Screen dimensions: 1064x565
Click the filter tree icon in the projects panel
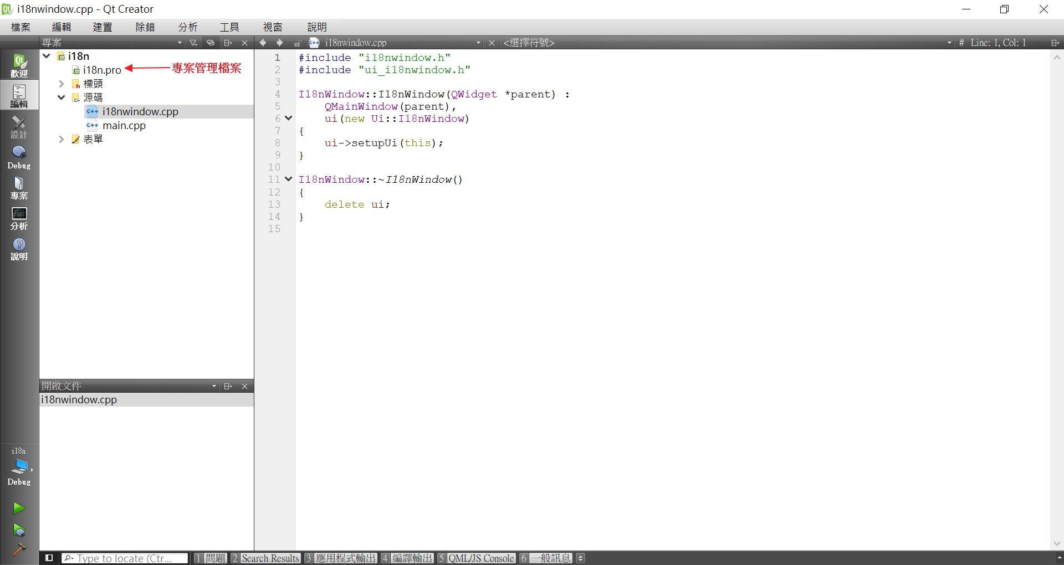pyautogui.click(x=193, y=43)
